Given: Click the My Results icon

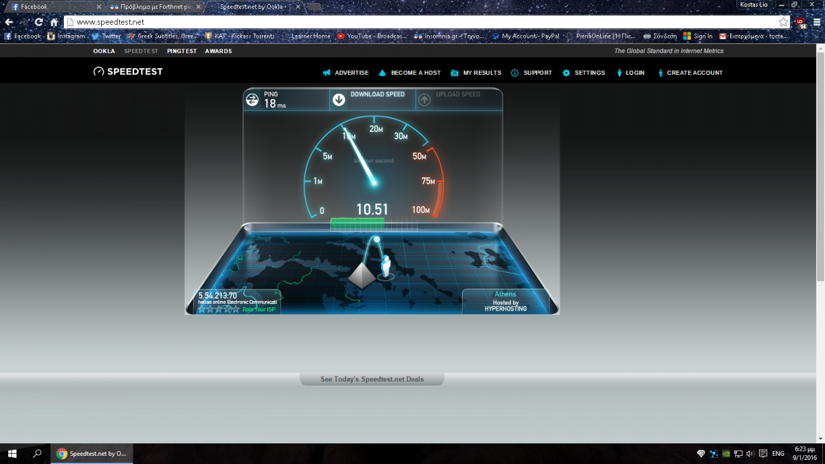Looking at the screenshot, I should (x=454, y=73).
